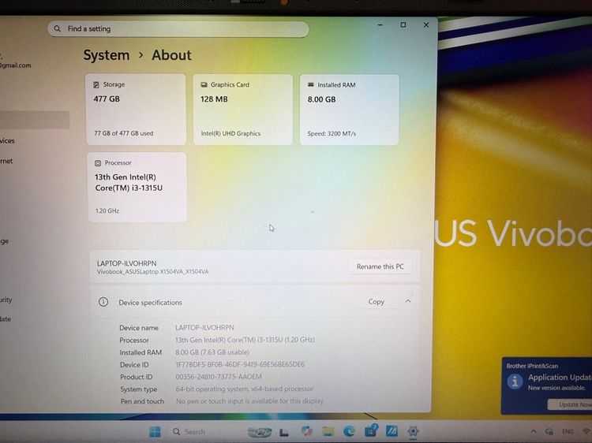The height and width of the screenshot is (443, 592).
Task: Open File Explorer from the taskbar
Action: 328,431
